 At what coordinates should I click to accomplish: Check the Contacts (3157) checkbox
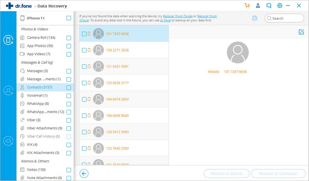tap(69, 88)
